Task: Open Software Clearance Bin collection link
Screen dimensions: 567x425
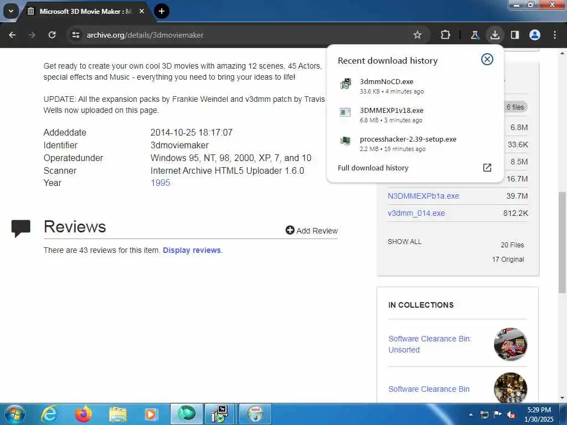Action: coord(429,389)
